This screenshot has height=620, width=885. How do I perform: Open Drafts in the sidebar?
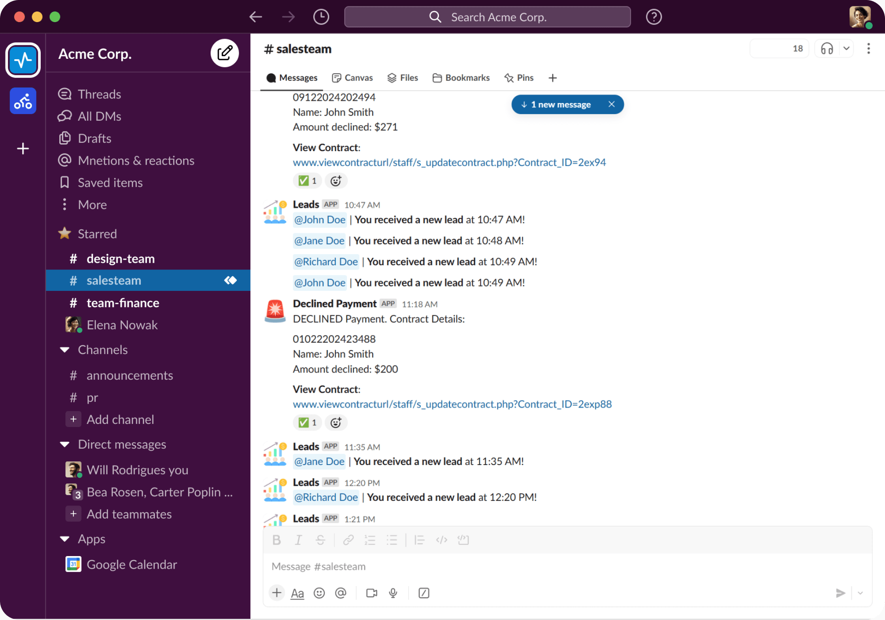(x=85, y=139)
